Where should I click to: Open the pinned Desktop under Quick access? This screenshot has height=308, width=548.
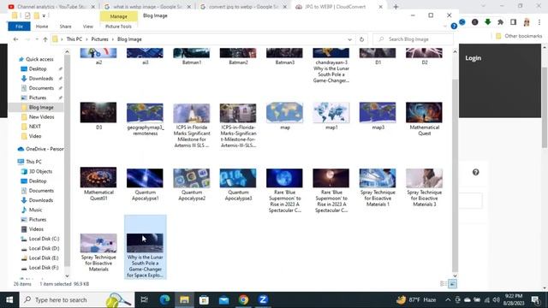pos(38,68)
